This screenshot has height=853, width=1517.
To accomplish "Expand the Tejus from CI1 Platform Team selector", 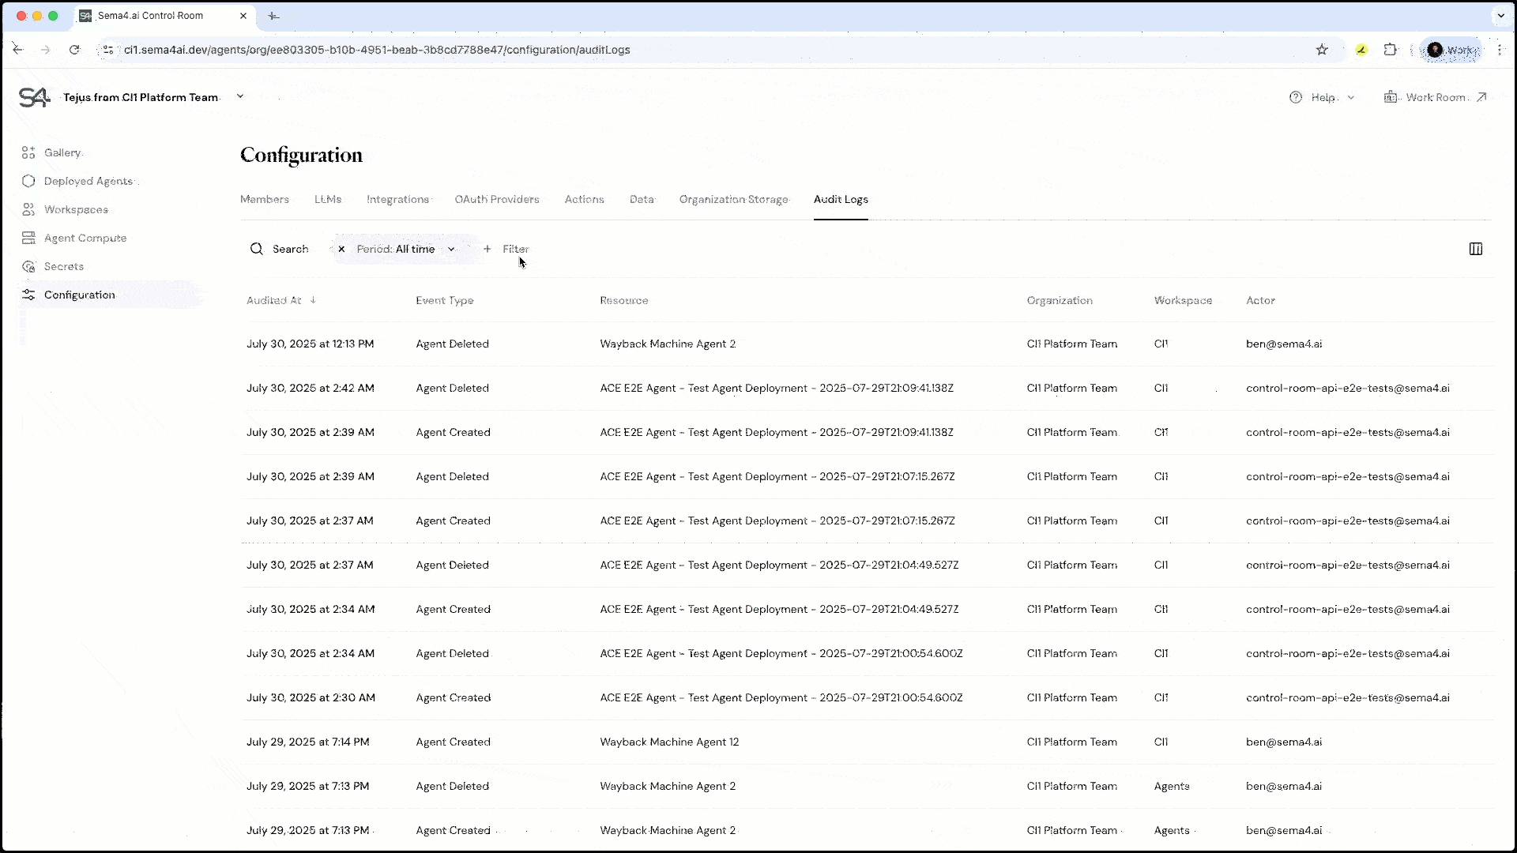I will (x=240, y=96).
